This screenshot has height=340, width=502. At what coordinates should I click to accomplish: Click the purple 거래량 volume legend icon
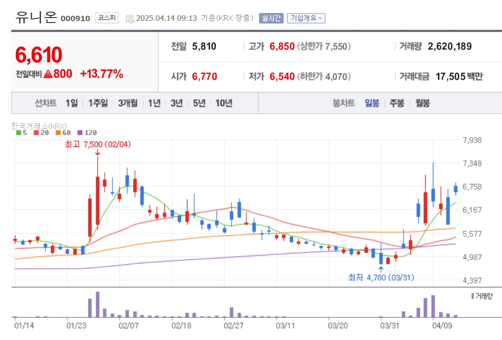click(x=473, y=296)
